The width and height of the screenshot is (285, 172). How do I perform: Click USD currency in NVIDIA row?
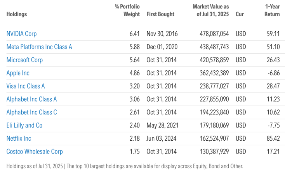(241, 34)
